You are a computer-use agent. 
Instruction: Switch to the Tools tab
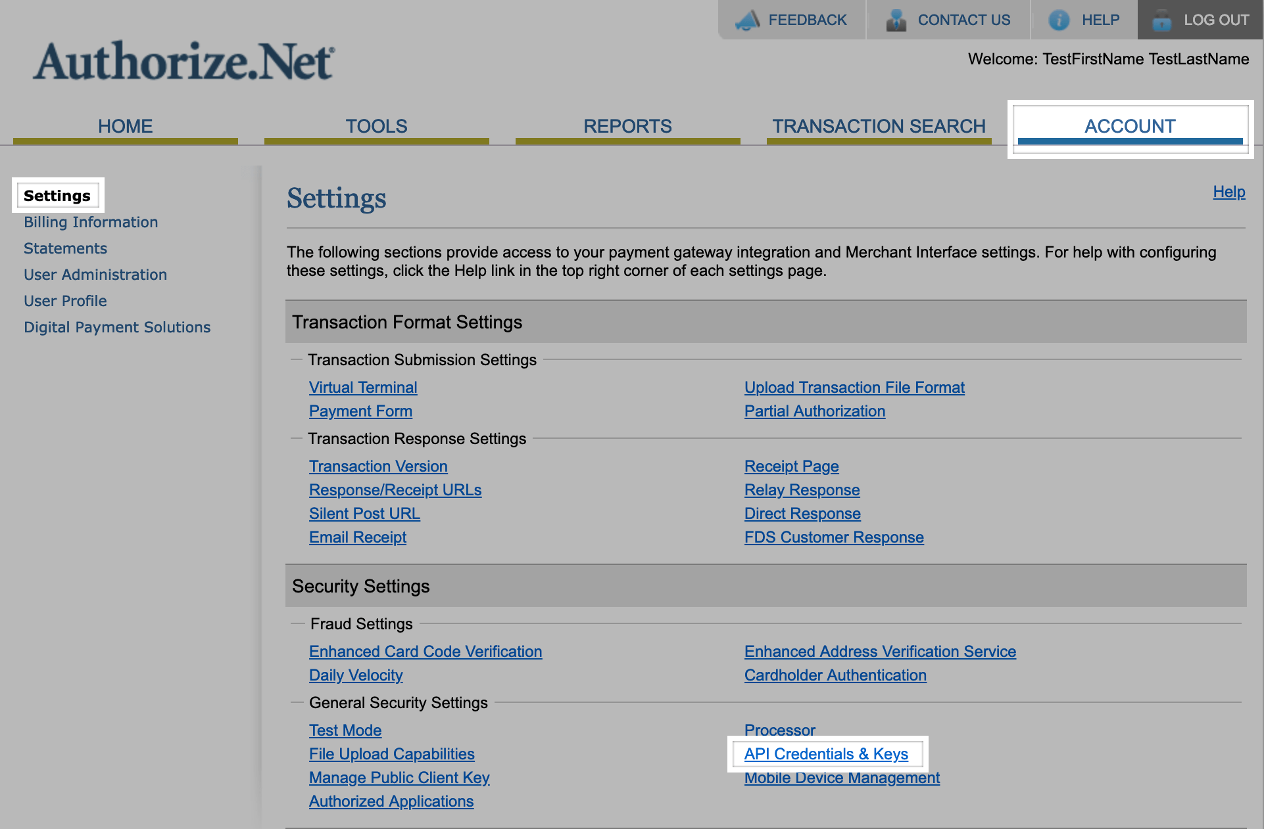376,126
